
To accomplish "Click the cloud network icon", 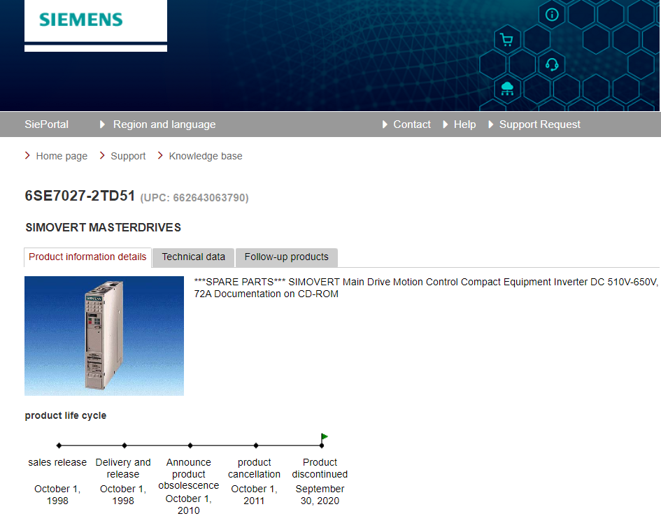I will [x=507, y=89].
